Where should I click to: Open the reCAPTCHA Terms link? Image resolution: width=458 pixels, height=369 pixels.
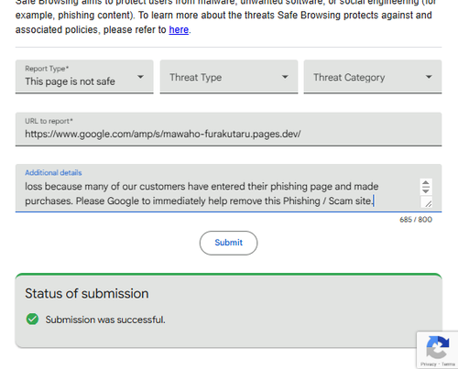(448, 364)
